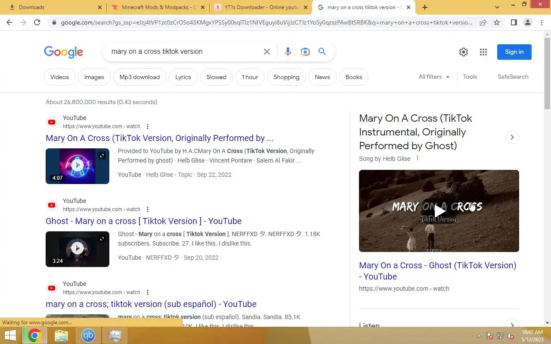
Task: Open qBittorrent from the taskbar
Action: point(88,335)
